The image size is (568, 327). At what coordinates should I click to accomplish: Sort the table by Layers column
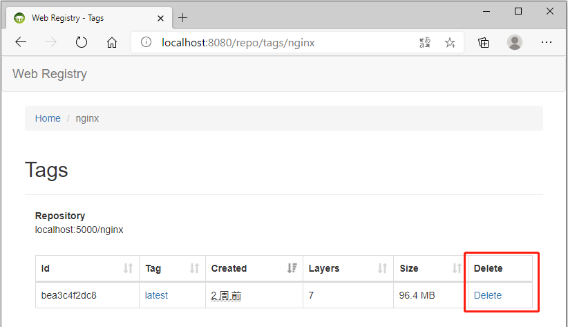(348, 268)
